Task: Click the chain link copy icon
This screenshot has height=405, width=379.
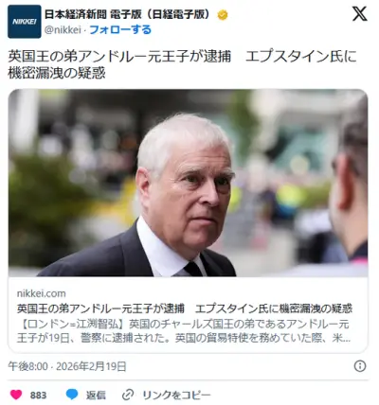Action: pos(128,395)
